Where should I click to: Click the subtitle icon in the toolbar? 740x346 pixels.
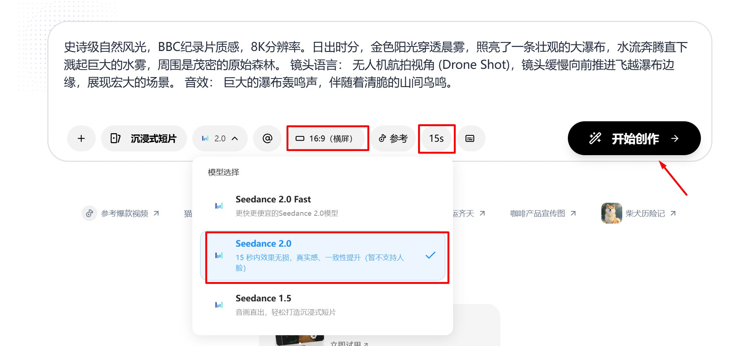point(471,138)
